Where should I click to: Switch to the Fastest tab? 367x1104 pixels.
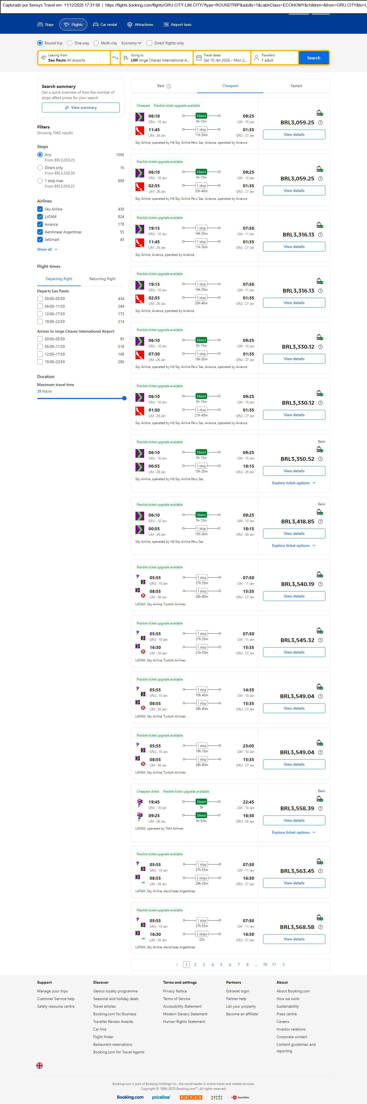(296, 86)
